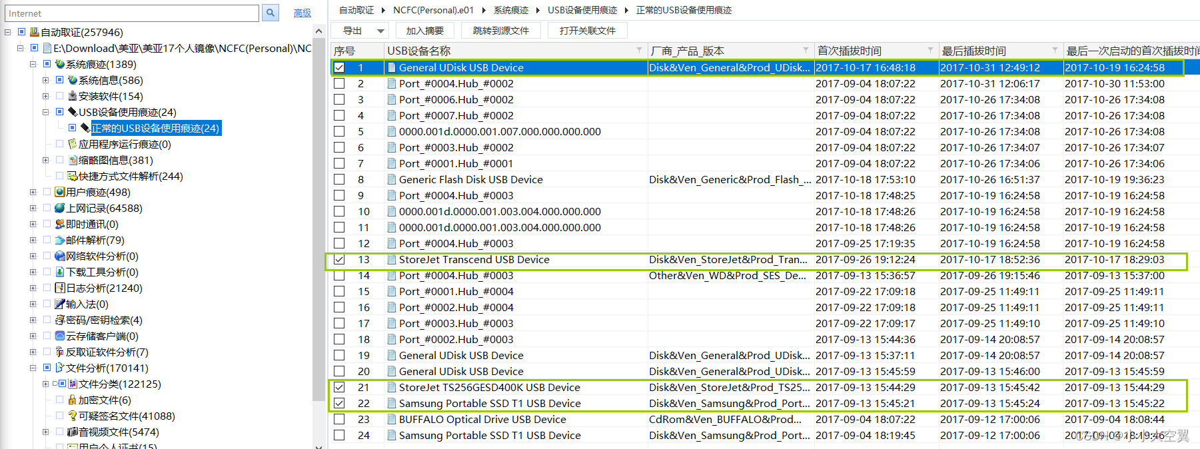Click the 系统痕迹 breadcrumb item

tap(511, 10)
